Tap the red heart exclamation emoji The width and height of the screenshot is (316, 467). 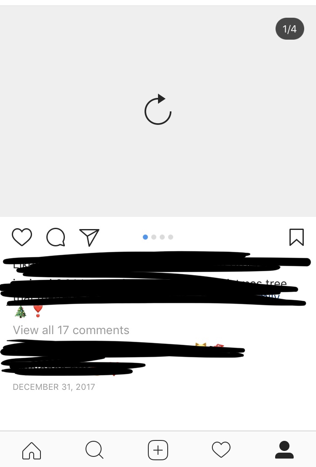point(38,311)
